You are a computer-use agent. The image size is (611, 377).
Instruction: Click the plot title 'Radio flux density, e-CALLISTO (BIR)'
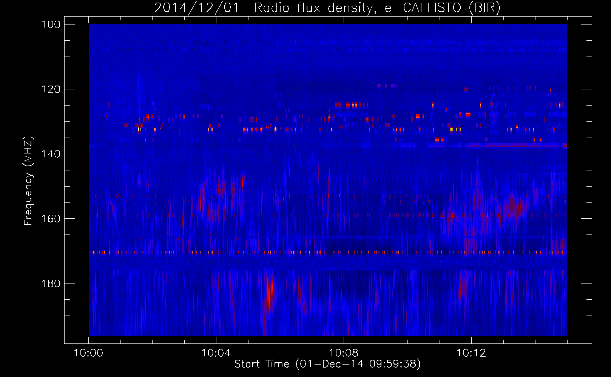[x=377, y=8]
